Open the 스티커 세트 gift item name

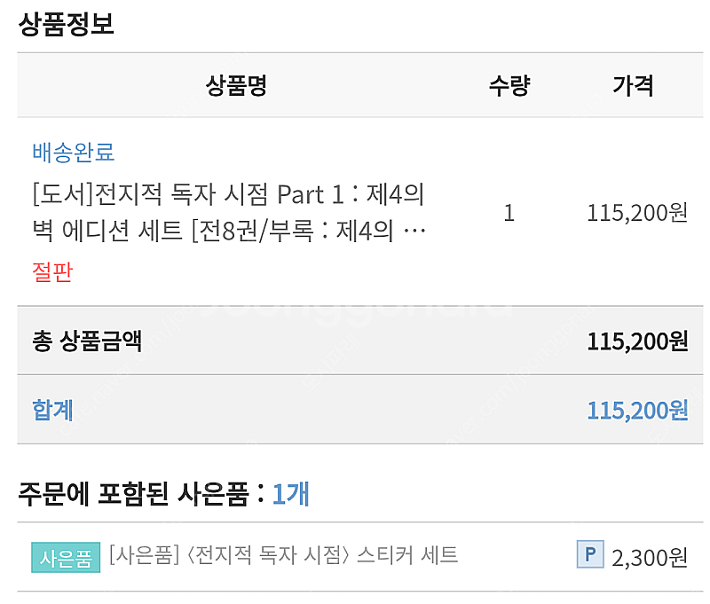click(x=283, y=556)
